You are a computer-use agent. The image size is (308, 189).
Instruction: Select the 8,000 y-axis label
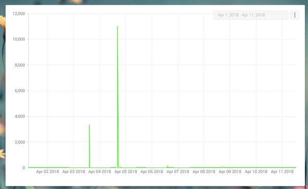[20, 65]
